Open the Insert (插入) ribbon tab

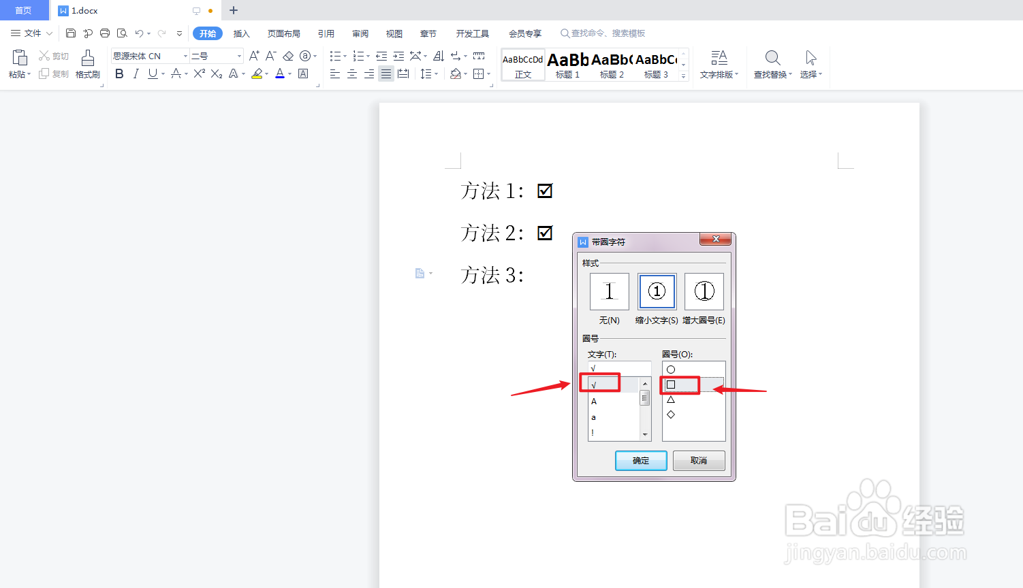241,33
